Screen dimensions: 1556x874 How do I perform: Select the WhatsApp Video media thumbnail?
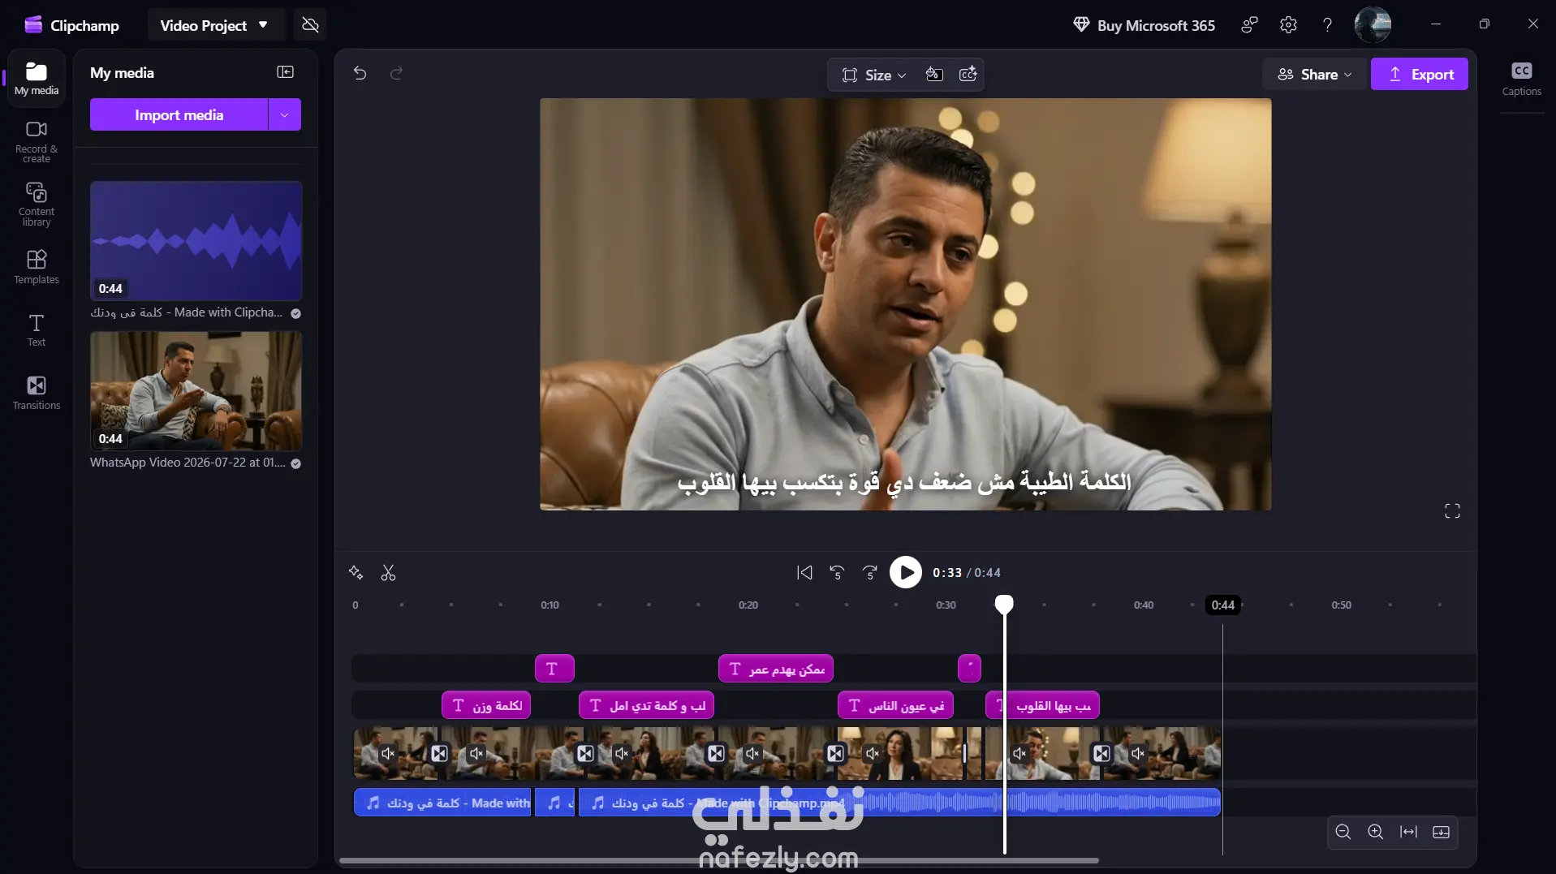tap(196, 391)
